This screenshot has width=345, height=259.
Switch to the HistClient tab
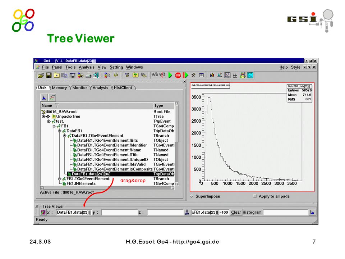click(123, 88)
